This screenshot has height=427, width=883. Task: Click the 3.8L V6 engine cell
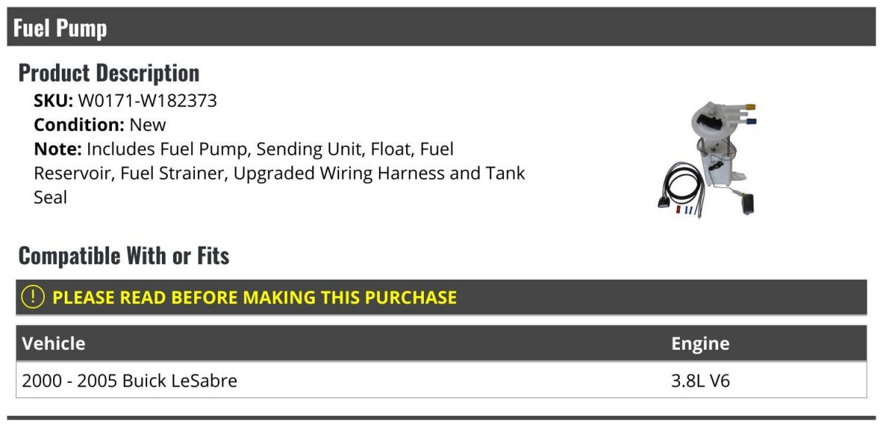pyautogui.click(x=700, y=381)
